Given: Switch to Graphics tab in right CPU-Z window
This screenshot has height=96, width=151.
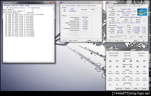Looking at the screenshot, I should [x=135, y=6].
